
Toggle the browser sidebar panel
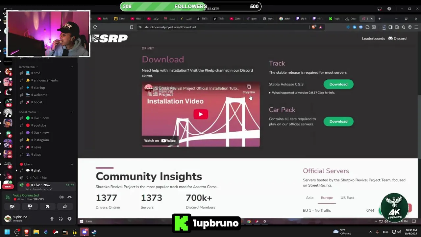pos(390,27)
